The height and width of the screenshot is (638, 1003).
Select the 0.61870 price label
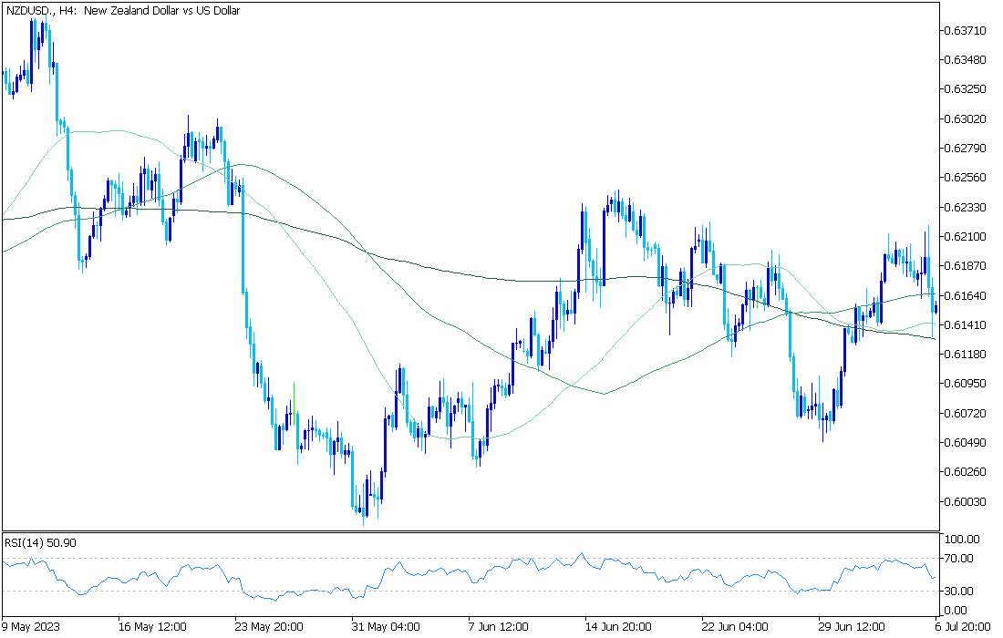pos(966,265)
